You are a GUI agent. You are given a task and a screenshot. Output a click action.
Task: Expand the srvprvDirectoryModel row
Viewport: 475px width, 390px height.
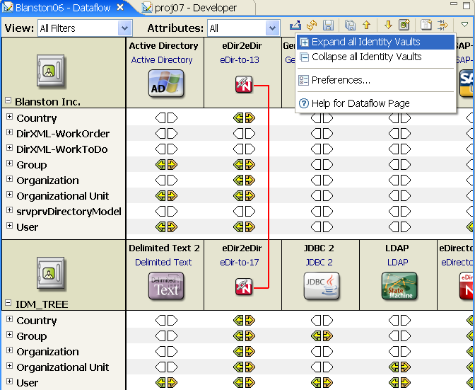click(x=9, y=210)
